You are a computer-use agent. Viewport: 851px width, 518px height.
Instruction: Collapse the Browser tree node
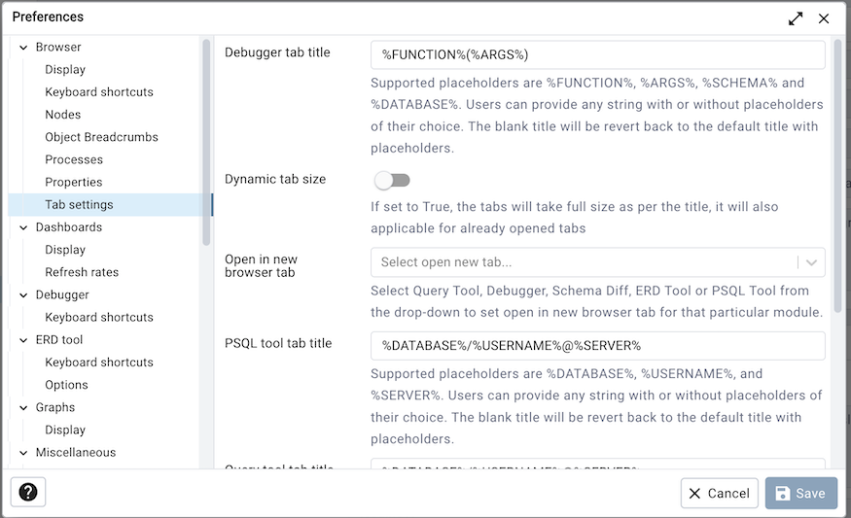[x=23, y=48]
